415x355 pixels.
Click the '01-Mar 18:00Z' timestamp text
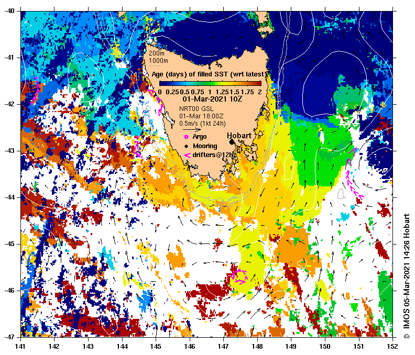201,116
